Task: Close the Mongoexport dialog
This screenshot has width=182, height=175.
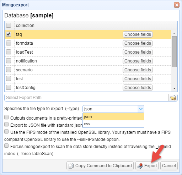Action: (177, 5)
